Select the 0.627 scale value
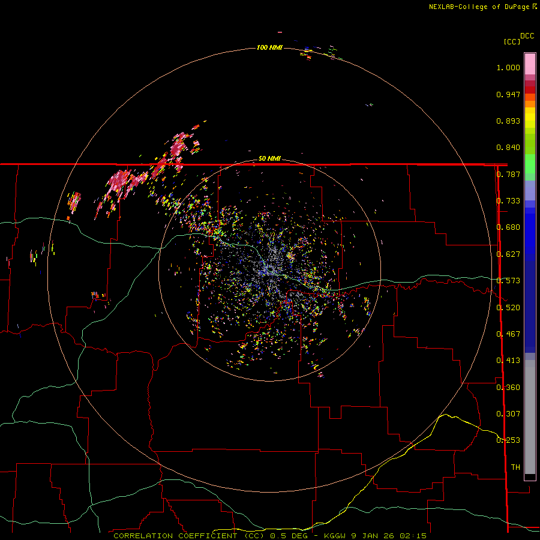The width and height of the screenshot is (540, 540). tap(508, 254)
